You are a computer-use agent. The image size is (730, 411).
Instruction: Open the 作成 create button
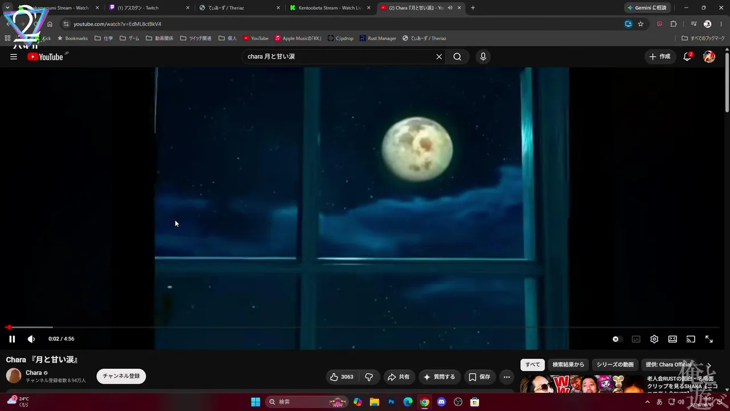click(x=659, y=57)
